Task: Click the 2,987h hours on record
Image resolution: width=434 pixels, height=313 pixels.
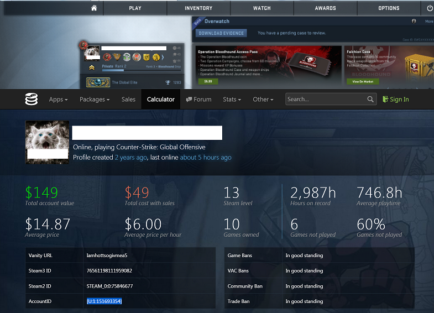Action: [313, 192]
